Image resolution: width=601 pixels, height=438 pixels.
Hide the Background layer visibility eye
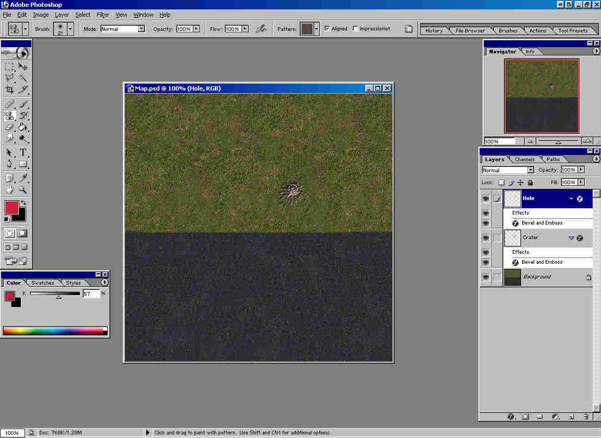point(486,277)
